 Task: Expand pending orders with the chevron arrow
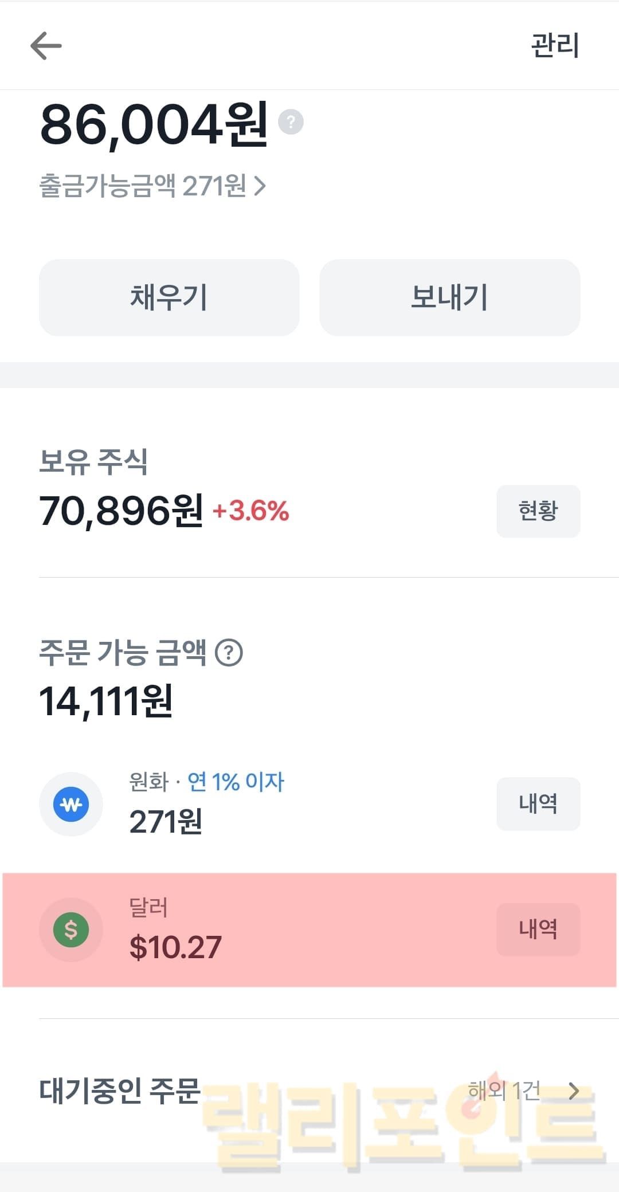pos(574,1091)
